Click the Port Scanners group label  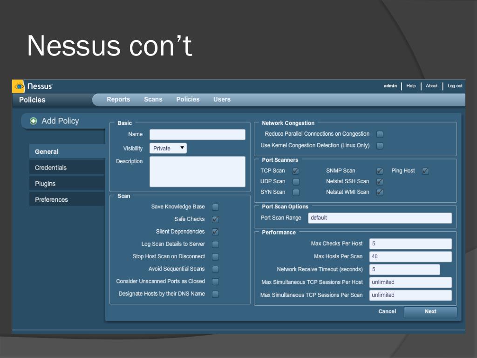pyautogui.click(x=280, y=160)
